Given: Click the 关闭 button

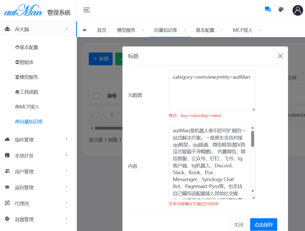Looking at the screenshot, I should tap(238, 225).
